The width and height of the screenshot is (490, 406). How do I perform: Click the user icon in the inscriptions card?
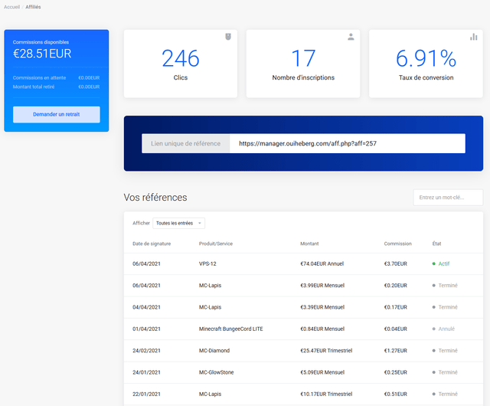[x=351, y=37]
